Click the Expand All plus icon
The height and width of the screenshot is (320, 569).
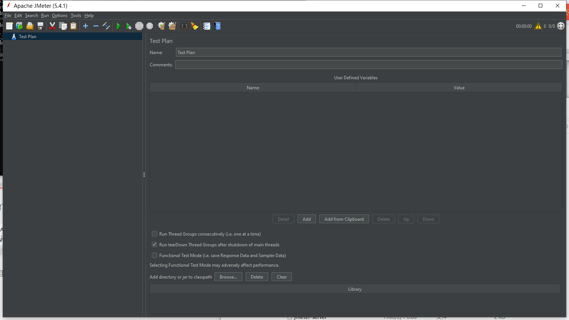point(86,26)
